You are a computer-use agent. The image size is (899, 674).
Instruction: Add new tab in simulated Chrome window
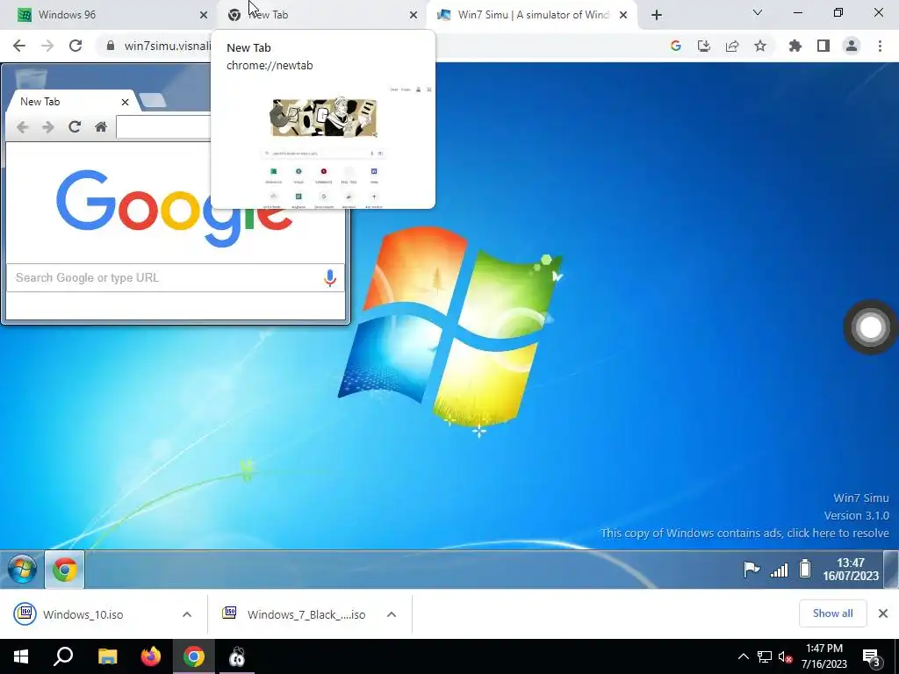[x=153, y=101]
